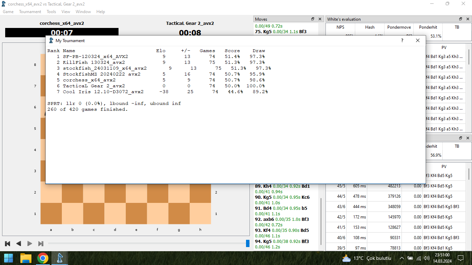Click the top Ponderhit column header
Screen dimensions: 472x265
point(428,27)
